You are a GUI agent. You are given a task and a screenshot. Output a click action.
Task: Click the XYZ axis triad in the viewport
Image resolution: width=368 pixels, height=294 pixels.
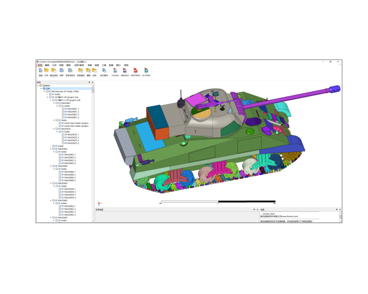(99, 203)
